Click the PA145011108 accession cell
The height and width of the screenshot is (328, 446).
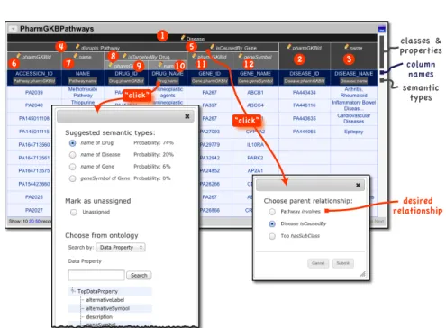[34, 118]
